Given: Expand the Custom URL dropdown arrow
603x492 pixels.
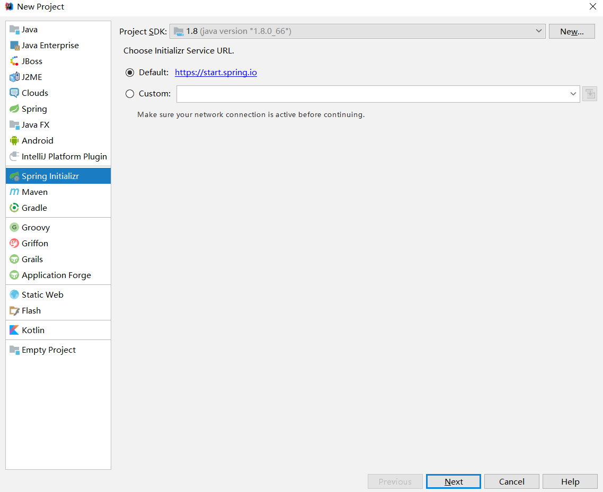Looking at the screenshot, I should tap(573, 94).
